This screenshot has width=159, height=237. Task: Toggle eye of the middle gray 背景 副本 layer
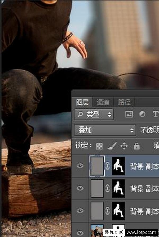coord(80,188)
